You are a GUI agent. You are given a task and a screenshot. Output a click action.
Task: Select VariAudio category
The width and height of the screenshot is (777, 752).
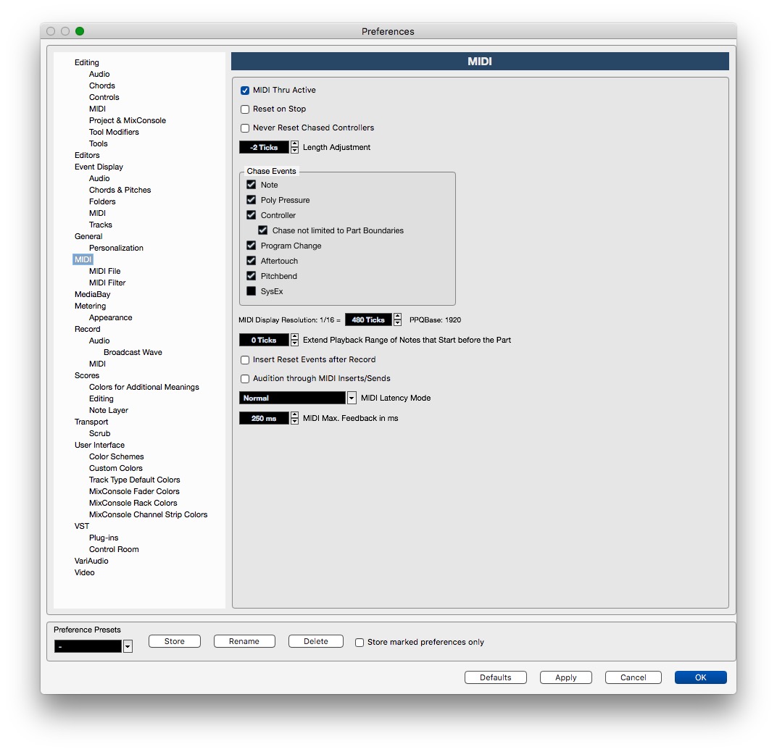click(91, 561)
